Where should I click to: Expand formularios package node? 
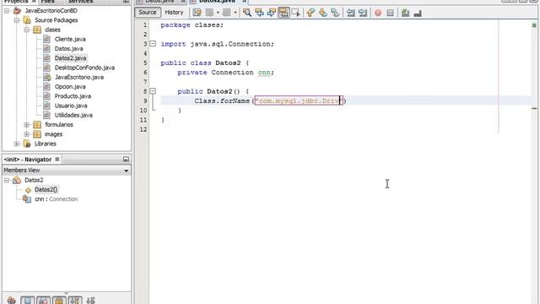[26, 125]
